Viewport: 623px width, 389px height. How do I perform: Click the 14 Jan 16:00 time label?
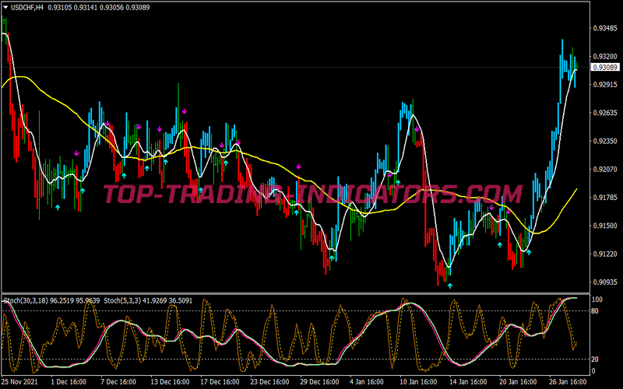pos(468,382)
